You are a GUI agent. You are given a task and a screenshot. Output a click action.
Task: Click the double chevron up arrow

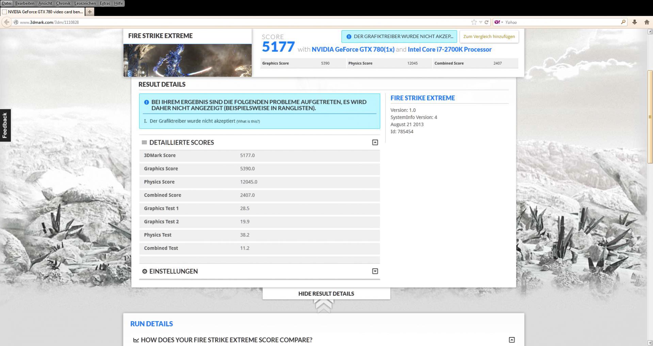point(324,306)
